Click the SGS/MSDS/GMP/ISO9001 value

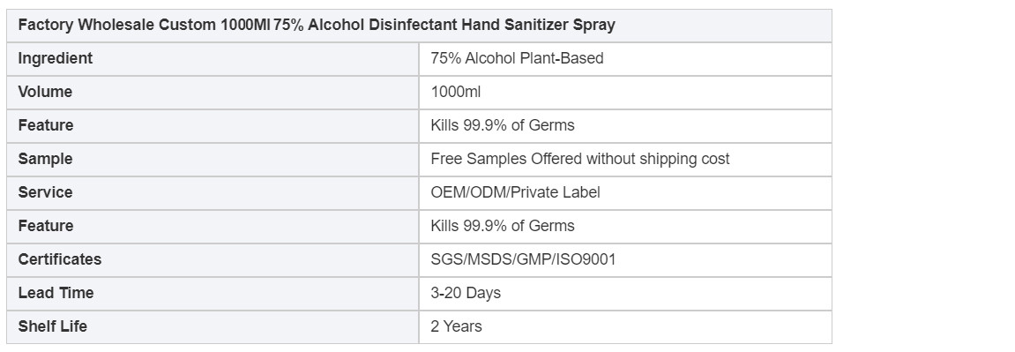(x=523, y=260)
